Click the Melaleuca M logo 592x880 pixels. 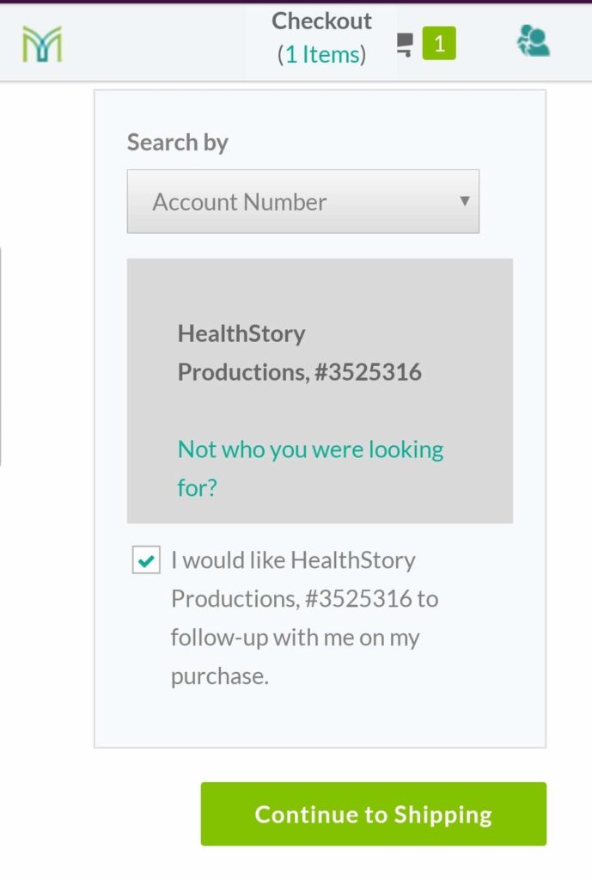(x=42, y=44)
